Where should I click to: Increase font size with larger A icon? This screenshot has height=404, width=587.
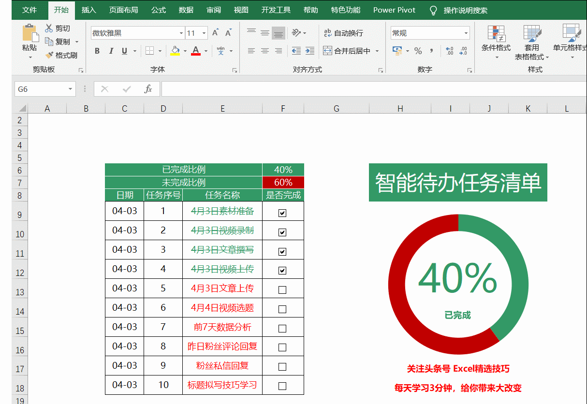tap(216, 33)
